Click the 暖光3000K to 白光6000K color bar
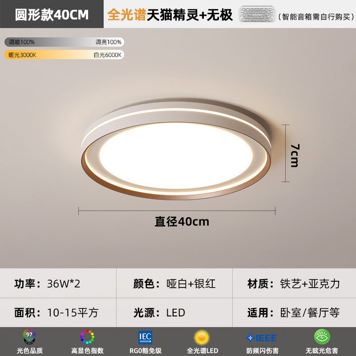Viewport: 356px width, 356px height. tap(64, 55)
